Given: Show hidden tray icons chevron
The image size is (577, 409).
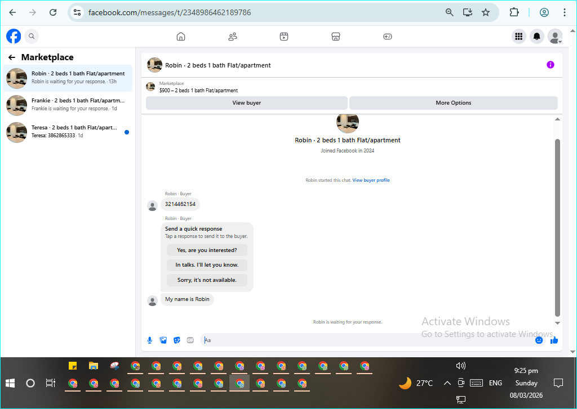Looking at the screenshot, I should click(x=447, y=383).
